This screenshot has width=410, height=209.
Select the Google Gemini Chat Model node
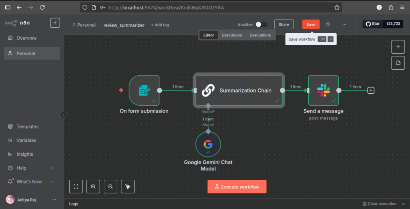point(208,145)
